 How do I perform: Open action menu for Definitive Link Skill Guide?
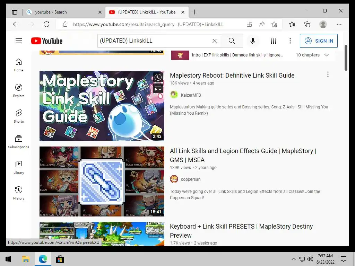328,74
